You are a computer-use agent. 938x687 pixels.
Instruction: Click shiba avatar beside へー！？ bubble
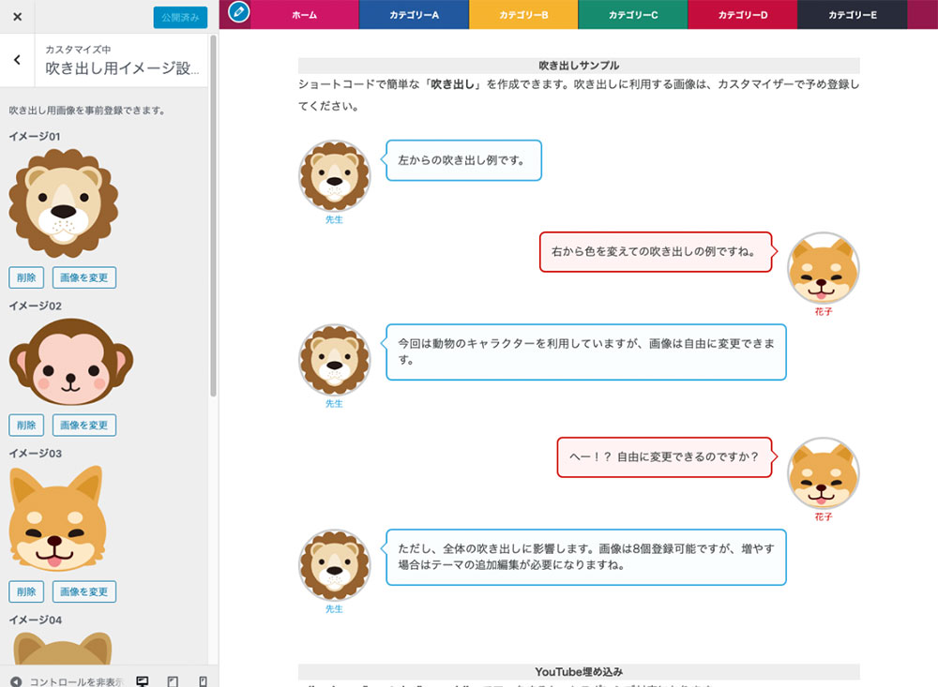click(824, 473)
